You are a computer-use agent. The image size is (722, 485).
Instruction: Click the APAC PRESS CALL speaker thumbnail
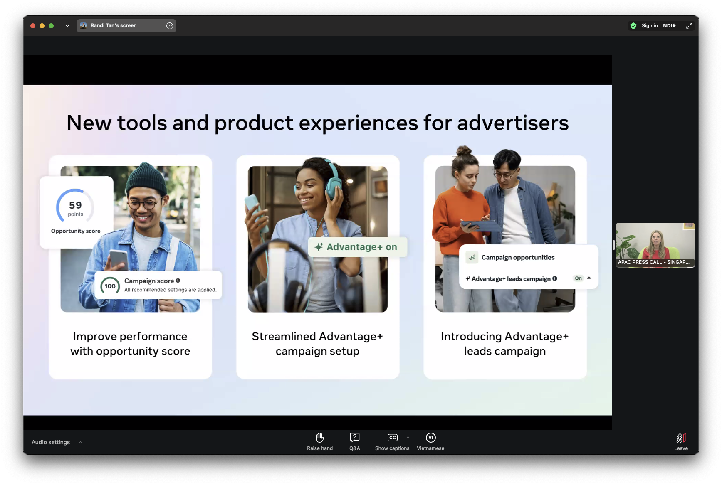click(x=655, y=245)
